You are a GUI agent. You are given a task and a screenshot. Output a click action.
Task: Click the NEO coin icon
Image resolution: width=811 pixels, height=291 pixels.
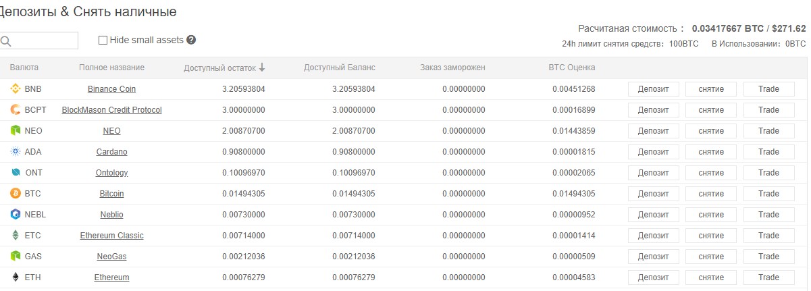[x=16, y=131]
